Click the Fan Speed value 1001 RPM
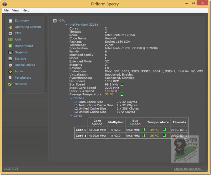Screen dimensions: 211x175 [112, 81]
